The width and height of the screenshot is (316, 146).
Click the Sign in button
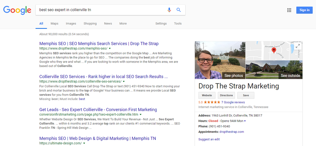click(304, 10)
